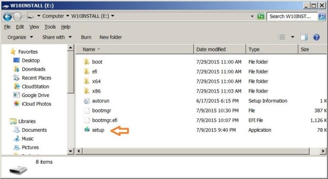Sort by the Type column header
Image resolution: width=328 pixels, height=179 pixels.
pyautogui.click(x=272, y=49)
